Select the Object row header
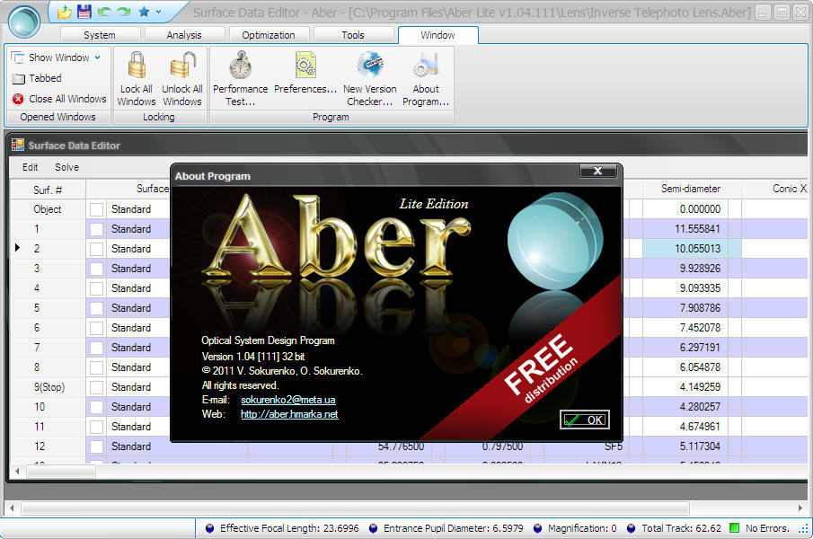This screenshot has width=813, height=539. pos(48,209)
